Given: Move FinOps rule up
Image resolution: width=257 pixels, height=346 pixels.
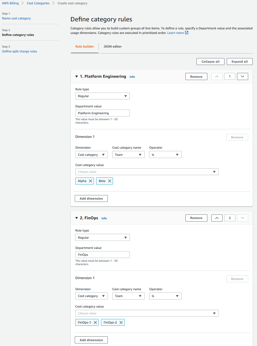Looking at the screenshot, I should pos(217,218).
